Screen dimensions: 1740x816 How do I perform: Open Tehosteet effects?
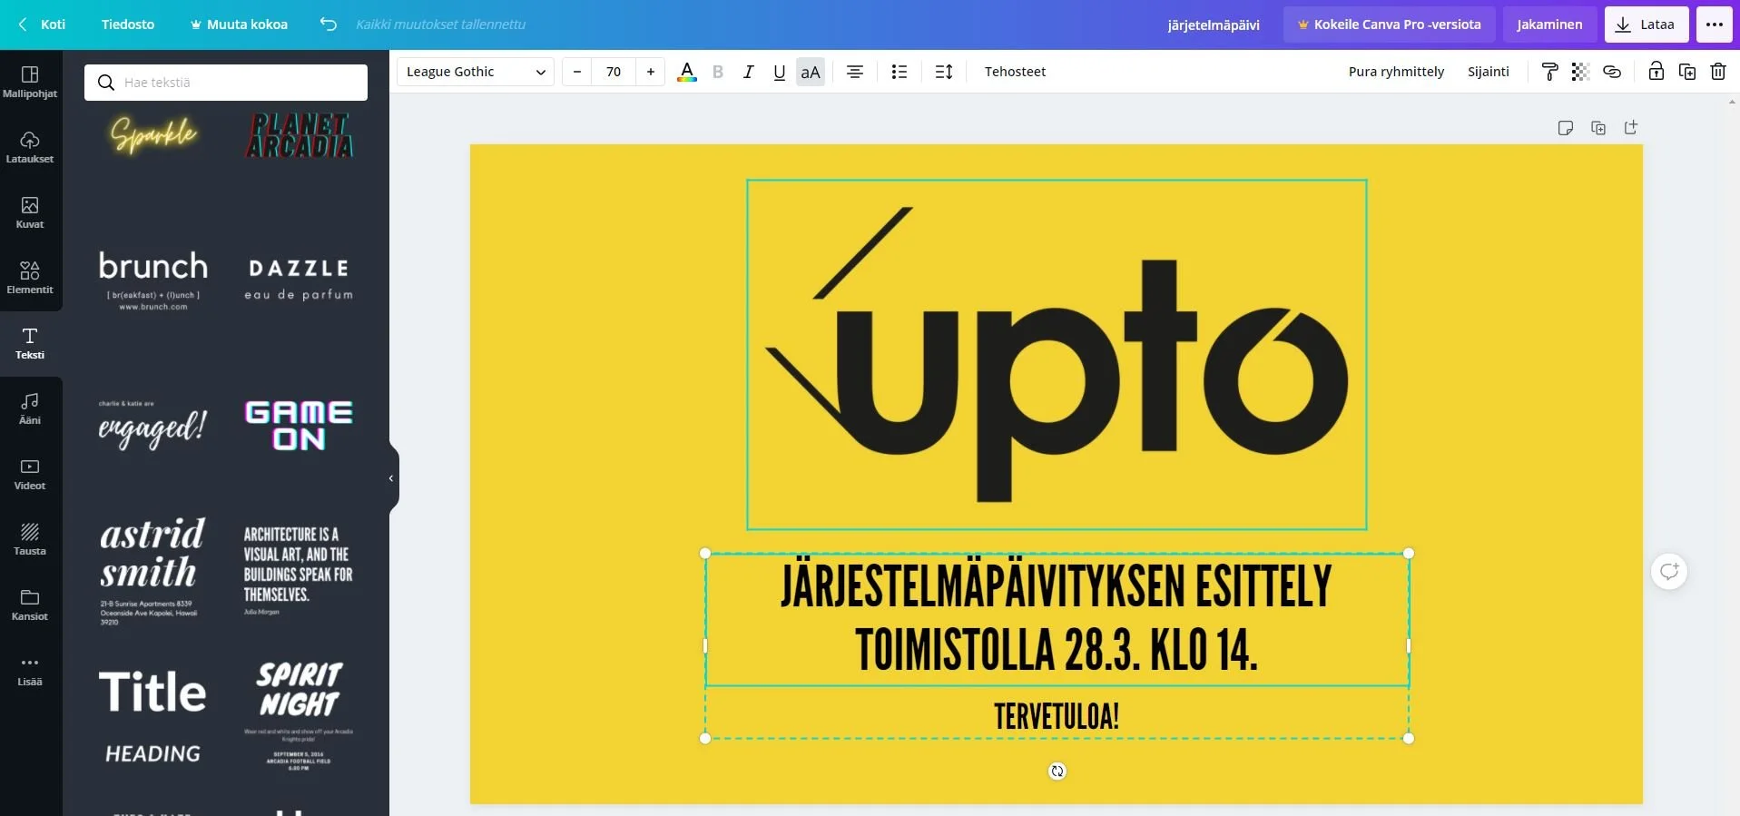(1015, 72)
